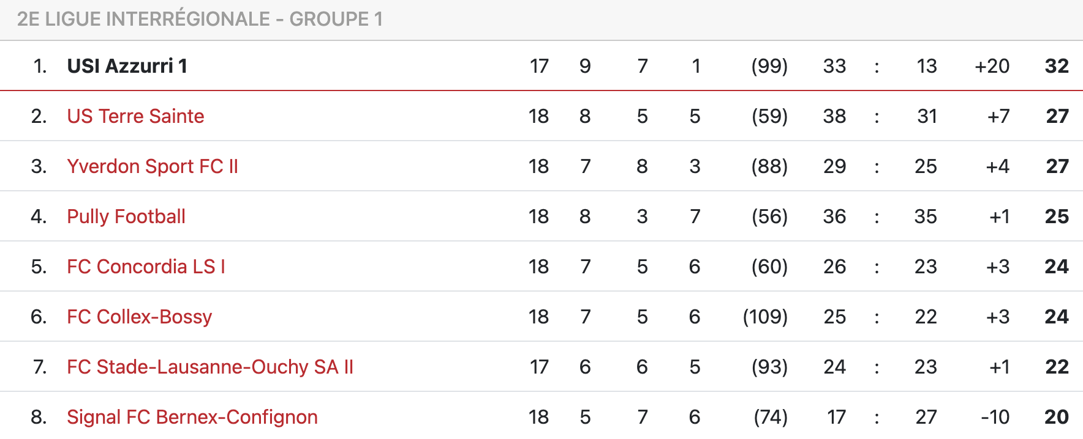Select US Terre Sainte's 38 goals scored
Image resolution: width=1083 pixels, height=439 pixels.
tap(834, 116)
